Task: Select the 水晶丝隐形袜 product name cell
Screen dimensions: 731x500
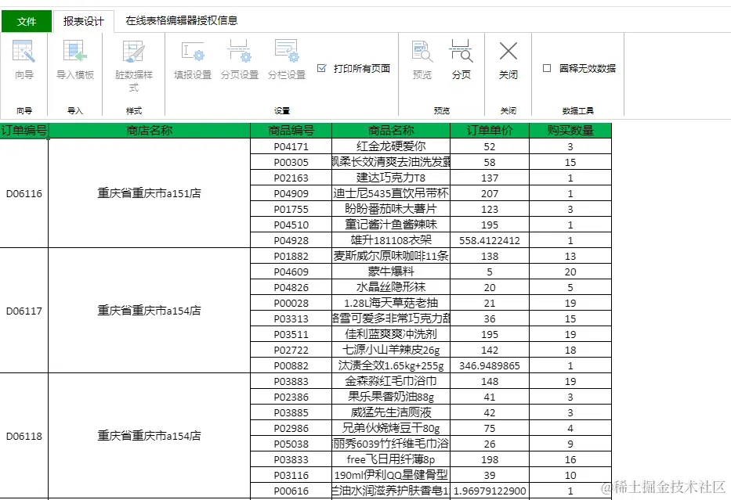Action: point(391,287)
